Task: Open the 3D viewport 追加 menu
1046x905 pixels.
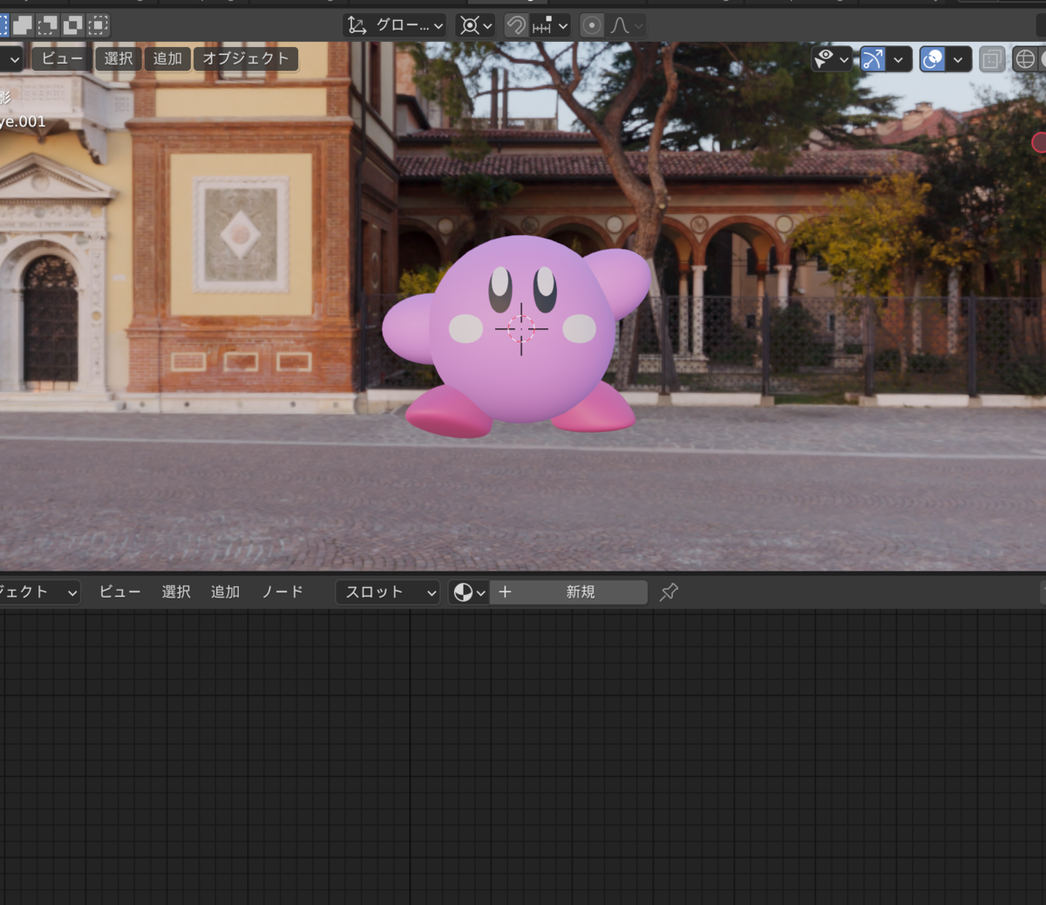Action: pyautogui.click(x=167, y=58)
